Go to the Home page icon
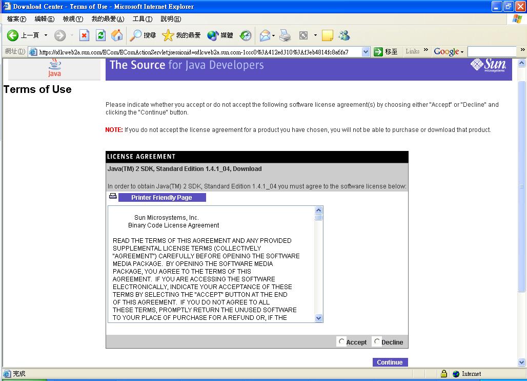This screenshot has height=381, width=527. point(117,35)
